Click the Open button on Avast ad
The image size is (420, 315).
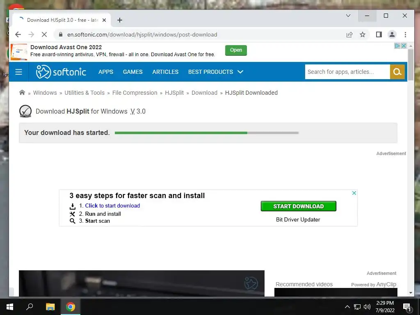(236, 50)
